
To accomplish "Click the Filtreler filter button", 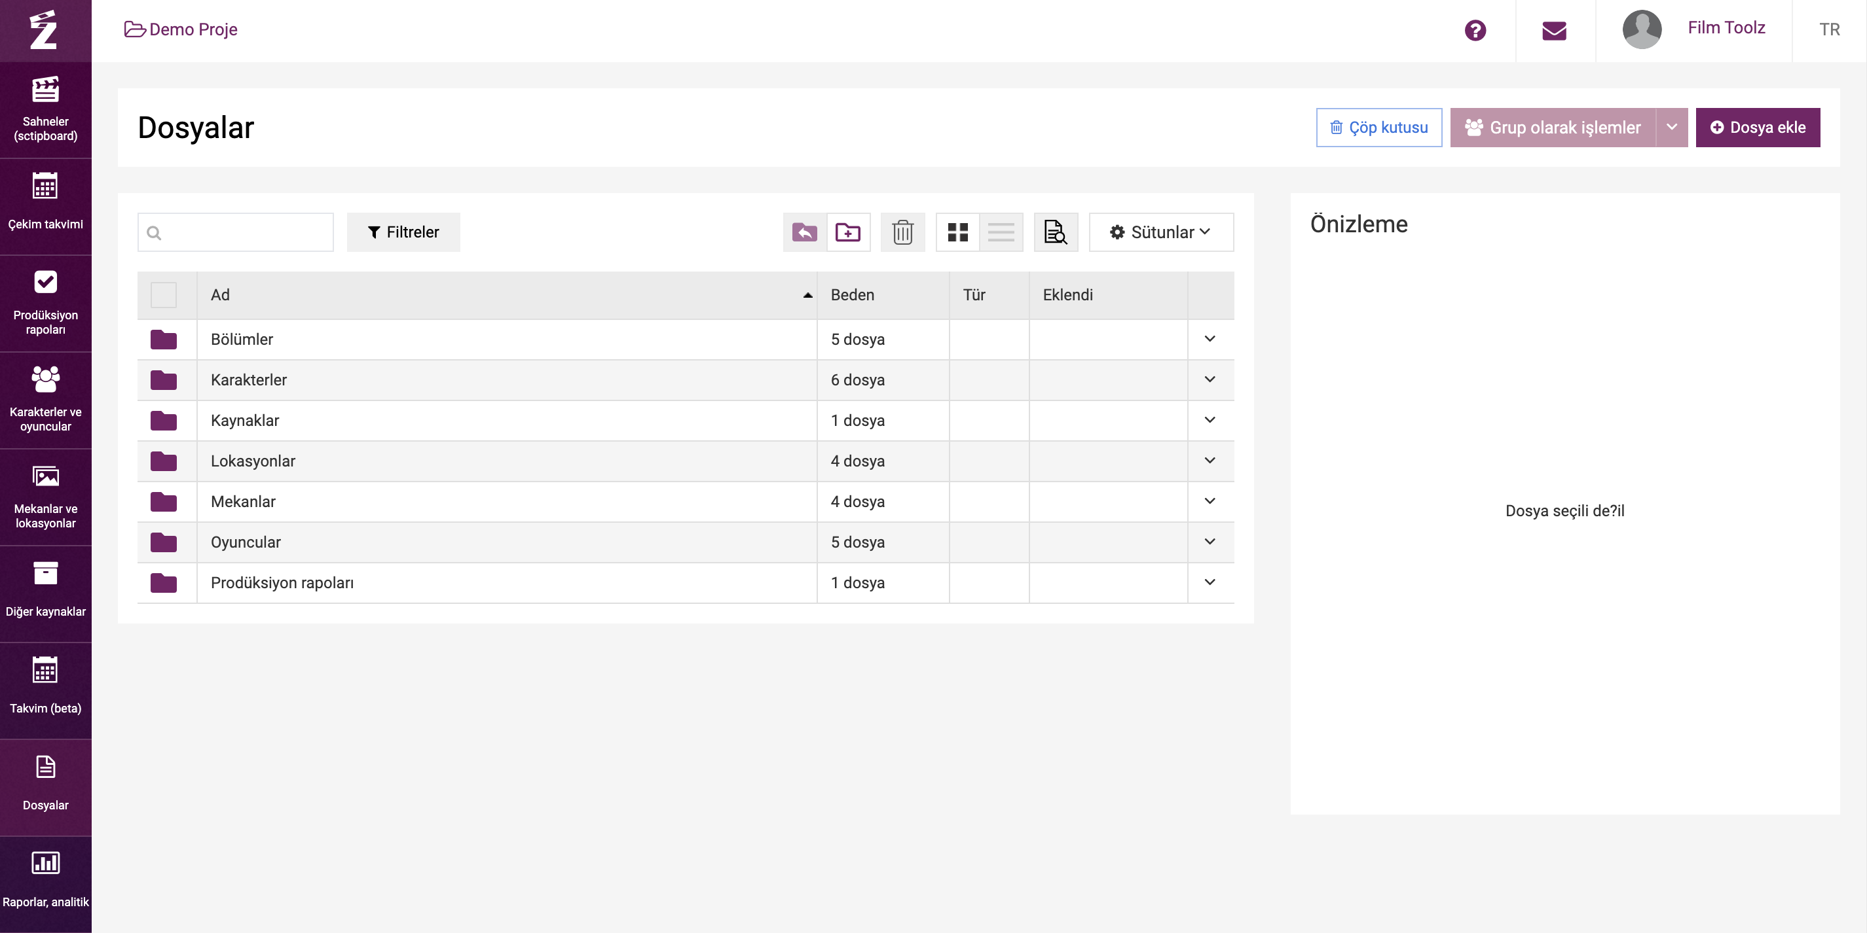I will coord(403,232).
